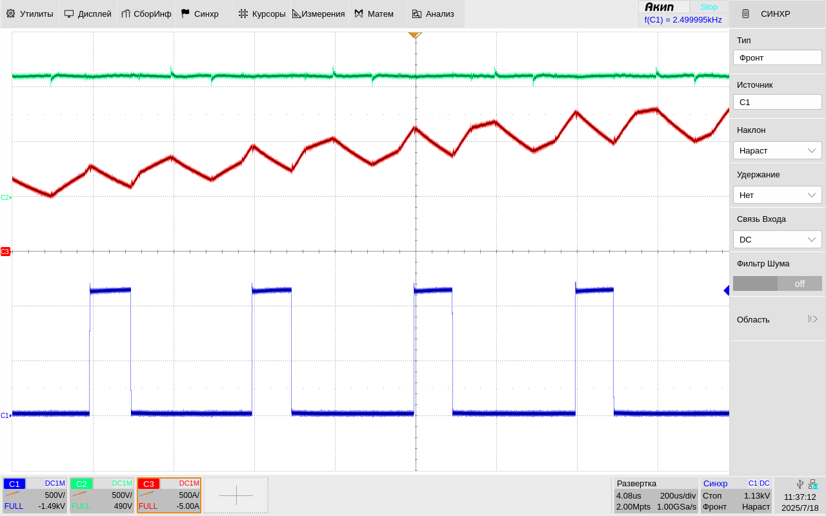The image size is (826, 516).
Task: Expand the Наклон dropdown showing Нараст
Action: coord(777,150)
